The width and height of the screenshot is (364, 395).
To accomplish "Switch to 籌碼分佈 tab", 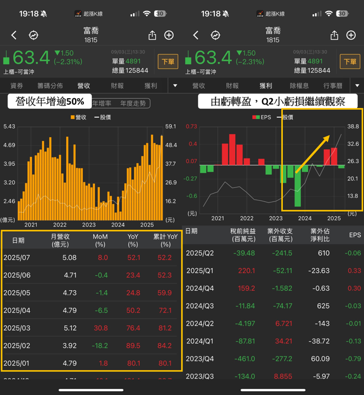I will (50, 86).
